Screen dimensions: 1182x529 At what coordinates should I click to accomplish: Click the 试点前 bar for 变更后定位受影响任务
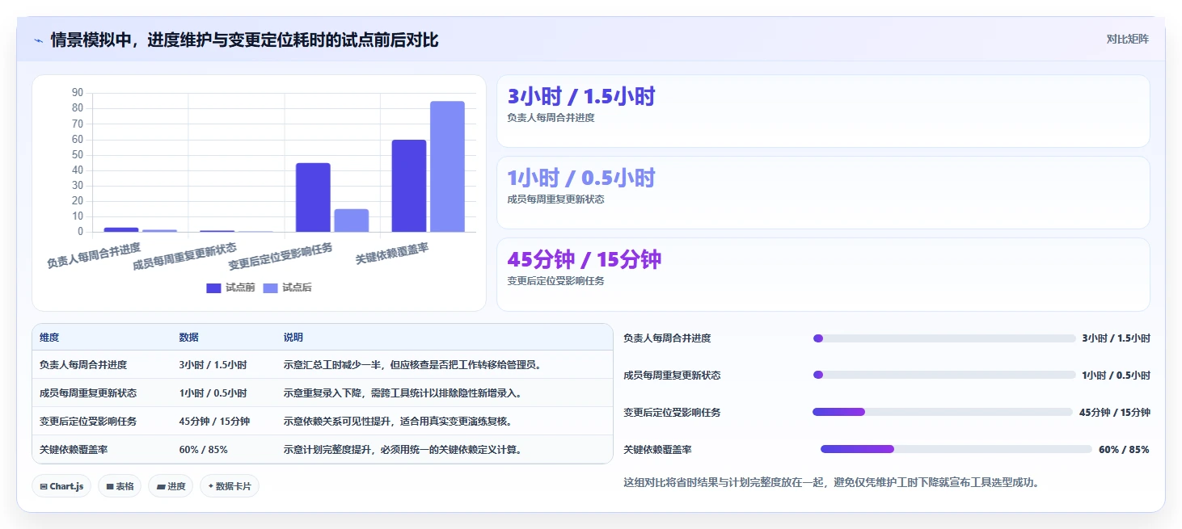313,197
